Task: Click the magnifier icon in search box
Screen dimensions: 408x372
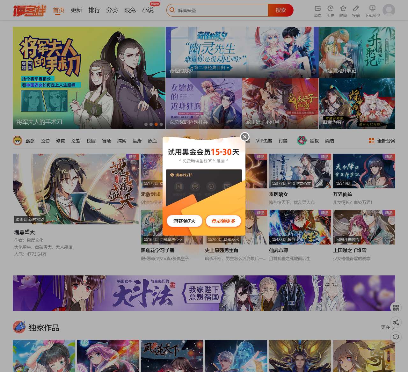Action: tap(172, 10)
